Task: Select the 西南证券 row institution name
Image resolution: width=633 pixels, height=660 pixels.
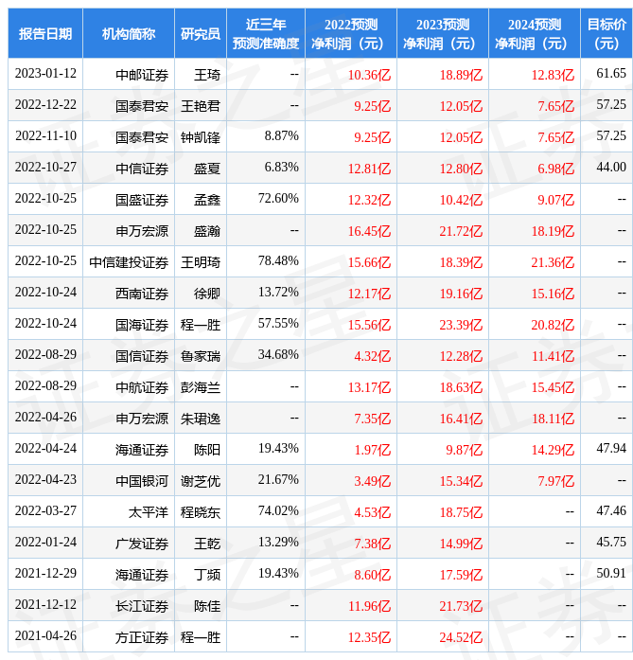Action: pyautogui.click(x=142, y=294)
